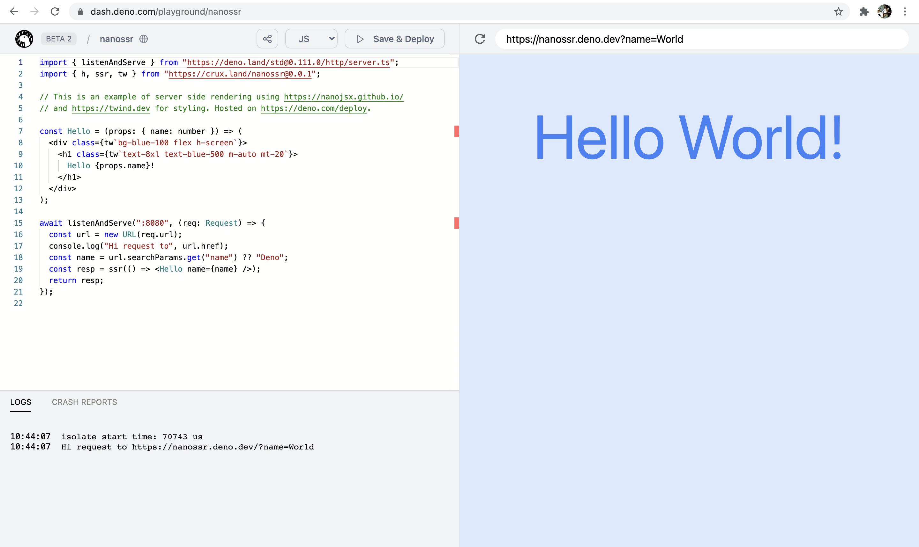Click the globe icon beside nanossr

(x=144, y=39)
